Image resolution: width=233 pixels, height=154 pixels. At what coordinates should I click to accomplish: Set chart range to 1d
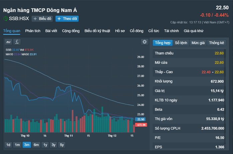(8, 145)
